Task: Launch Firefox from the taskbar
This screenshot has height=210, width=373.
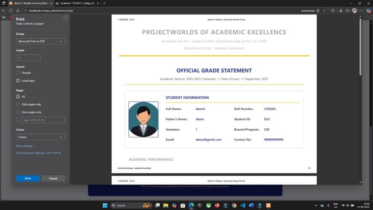Action: 216,205
